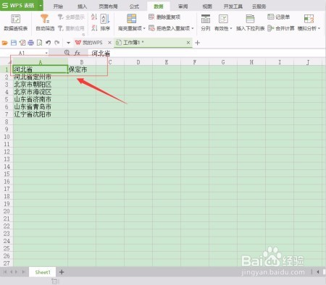Add a new sheet with plus button
Viewport: 326px width, 285px height.
pyautogui.click(x=62, y=272)
